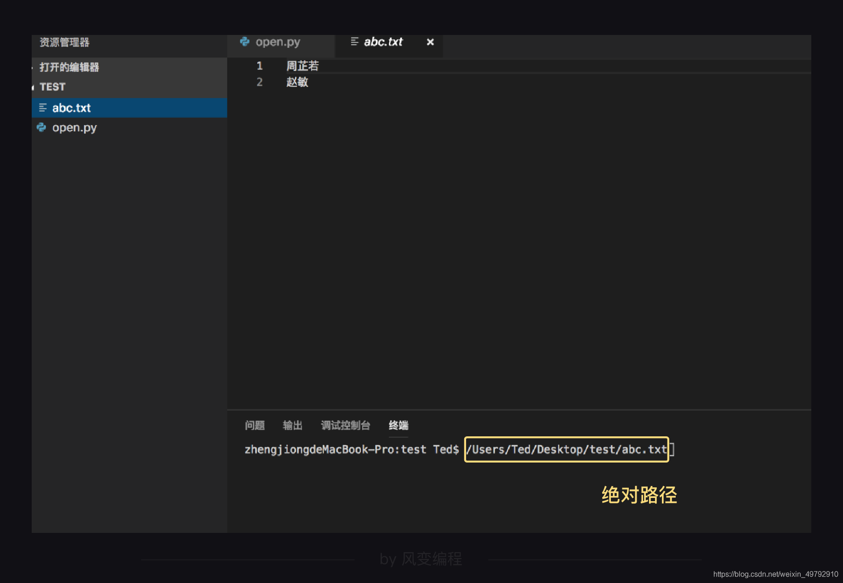The image size is (843, 583).
Task: Select the 终端 panel tab
Action: pos(399,425)
